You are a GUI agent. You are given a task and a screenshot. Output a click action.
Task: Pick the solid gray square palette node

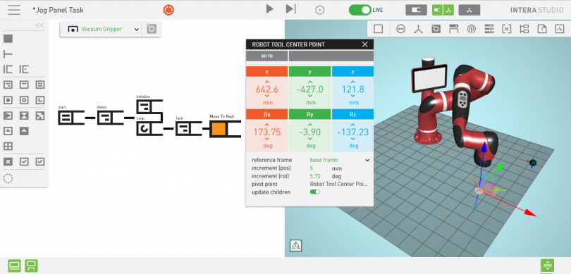tap(8, 39)
